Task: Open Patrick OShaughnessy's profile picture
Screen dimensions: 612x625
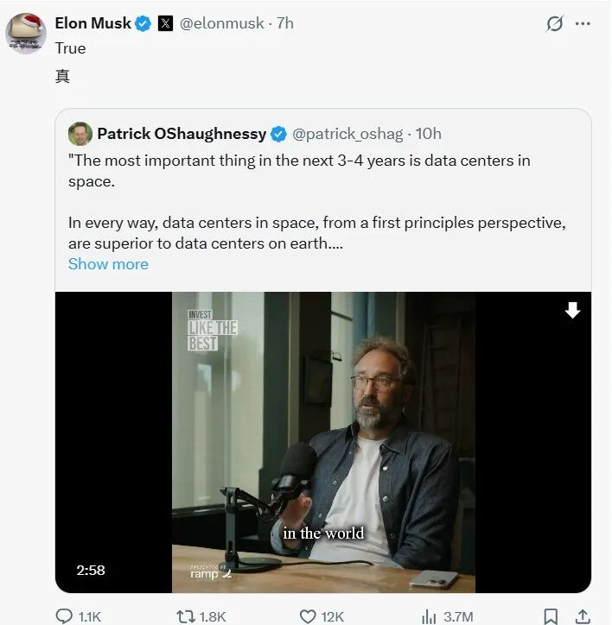Action: pos(80,134)
